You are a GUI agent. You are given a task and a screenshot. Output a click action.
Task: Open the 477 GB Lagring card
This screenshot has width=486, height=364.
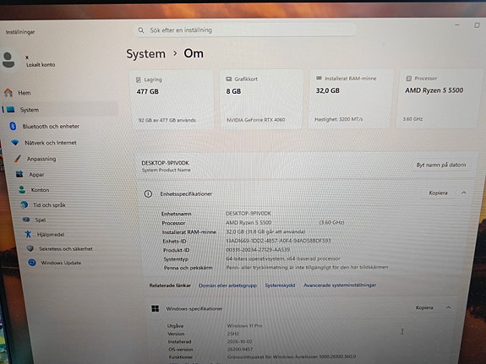(172, 100)
